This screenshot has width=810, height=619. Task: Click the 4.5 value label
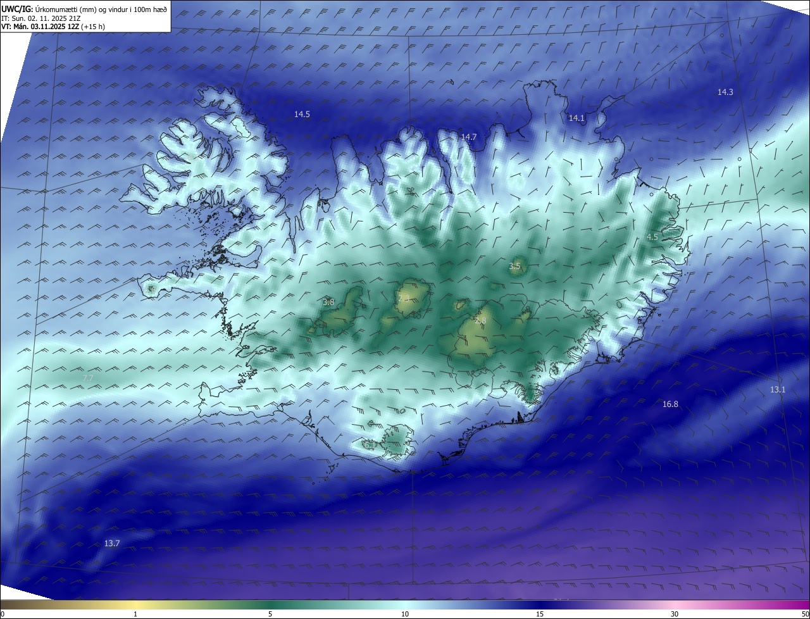click(652, 237)
